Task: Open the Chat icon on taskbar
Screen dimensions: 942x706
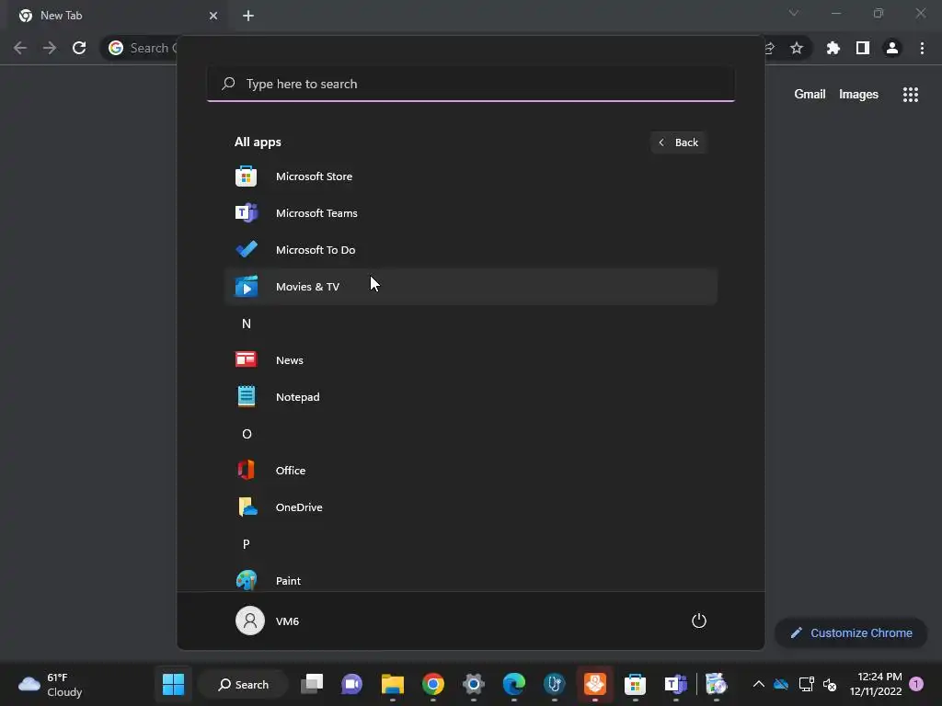Action: point(352,684)
